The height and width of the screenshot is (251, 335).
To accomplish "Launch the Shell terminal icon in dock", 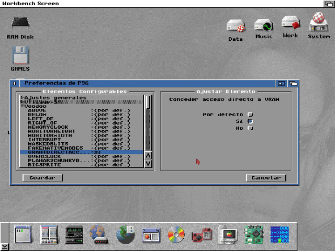I will pyautogui.click(x=23, y=234).
